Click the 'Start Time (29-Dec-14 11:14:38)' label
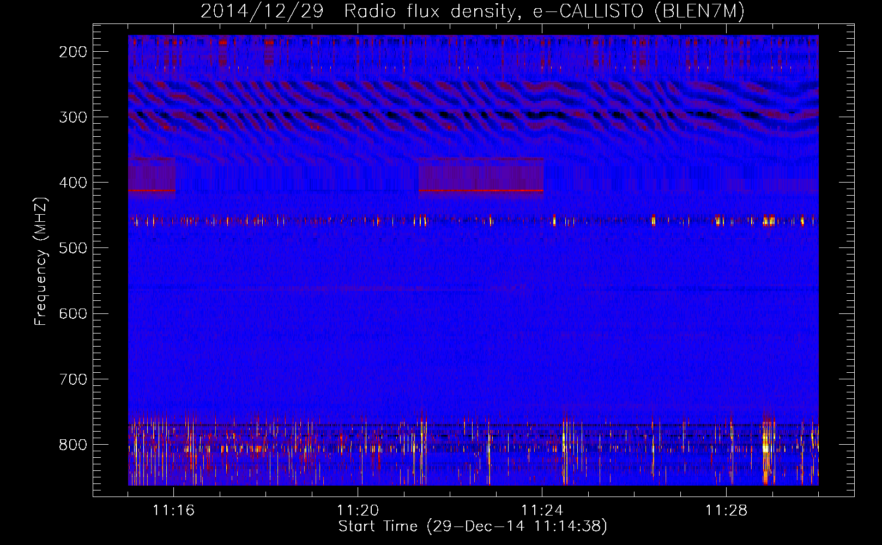882x545 pixels. click(x=473, y=526)
